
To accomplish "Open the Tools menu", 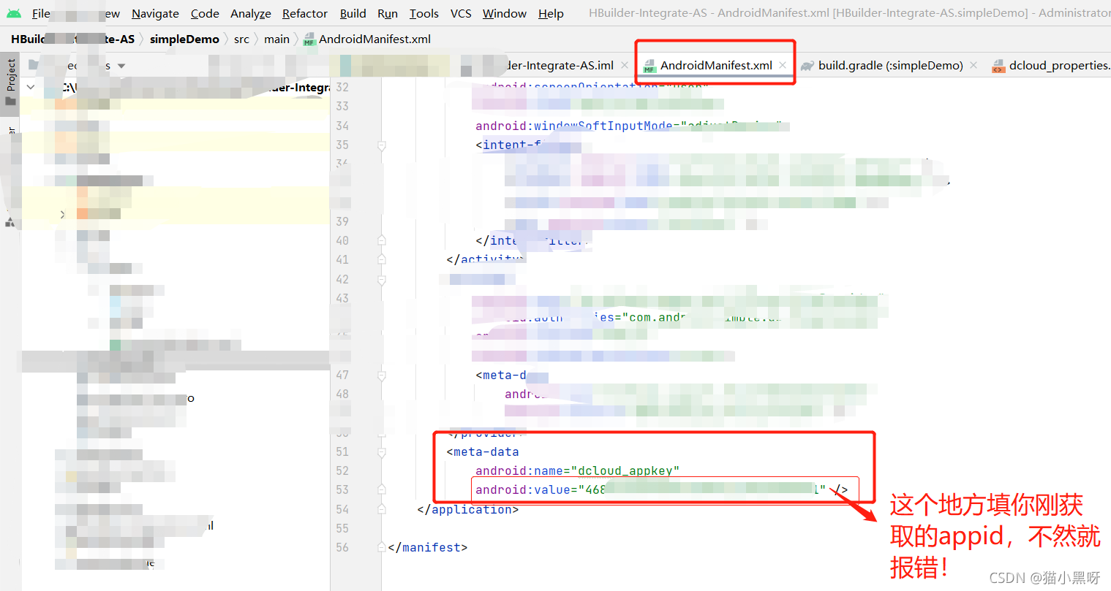I will [x=424, y=13].
